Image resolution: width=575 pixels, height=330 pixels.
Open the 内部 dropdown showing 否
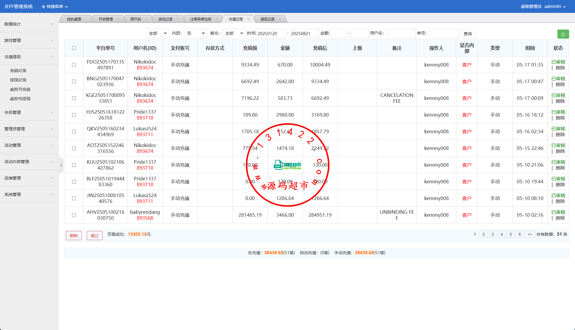(x=195, y=33)
